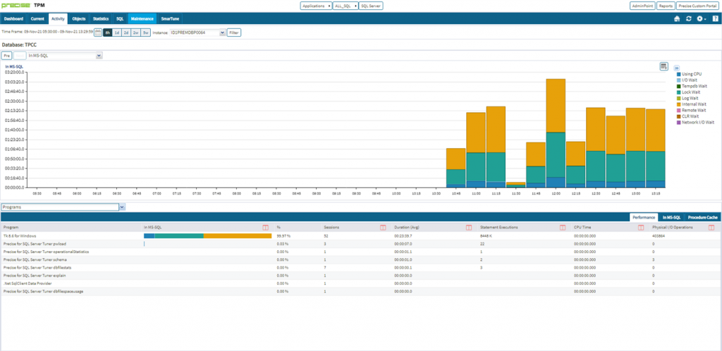Viewport: 722px width, 351px height.
Task: Open the time frame calendar picker
Action: point(97,32)
